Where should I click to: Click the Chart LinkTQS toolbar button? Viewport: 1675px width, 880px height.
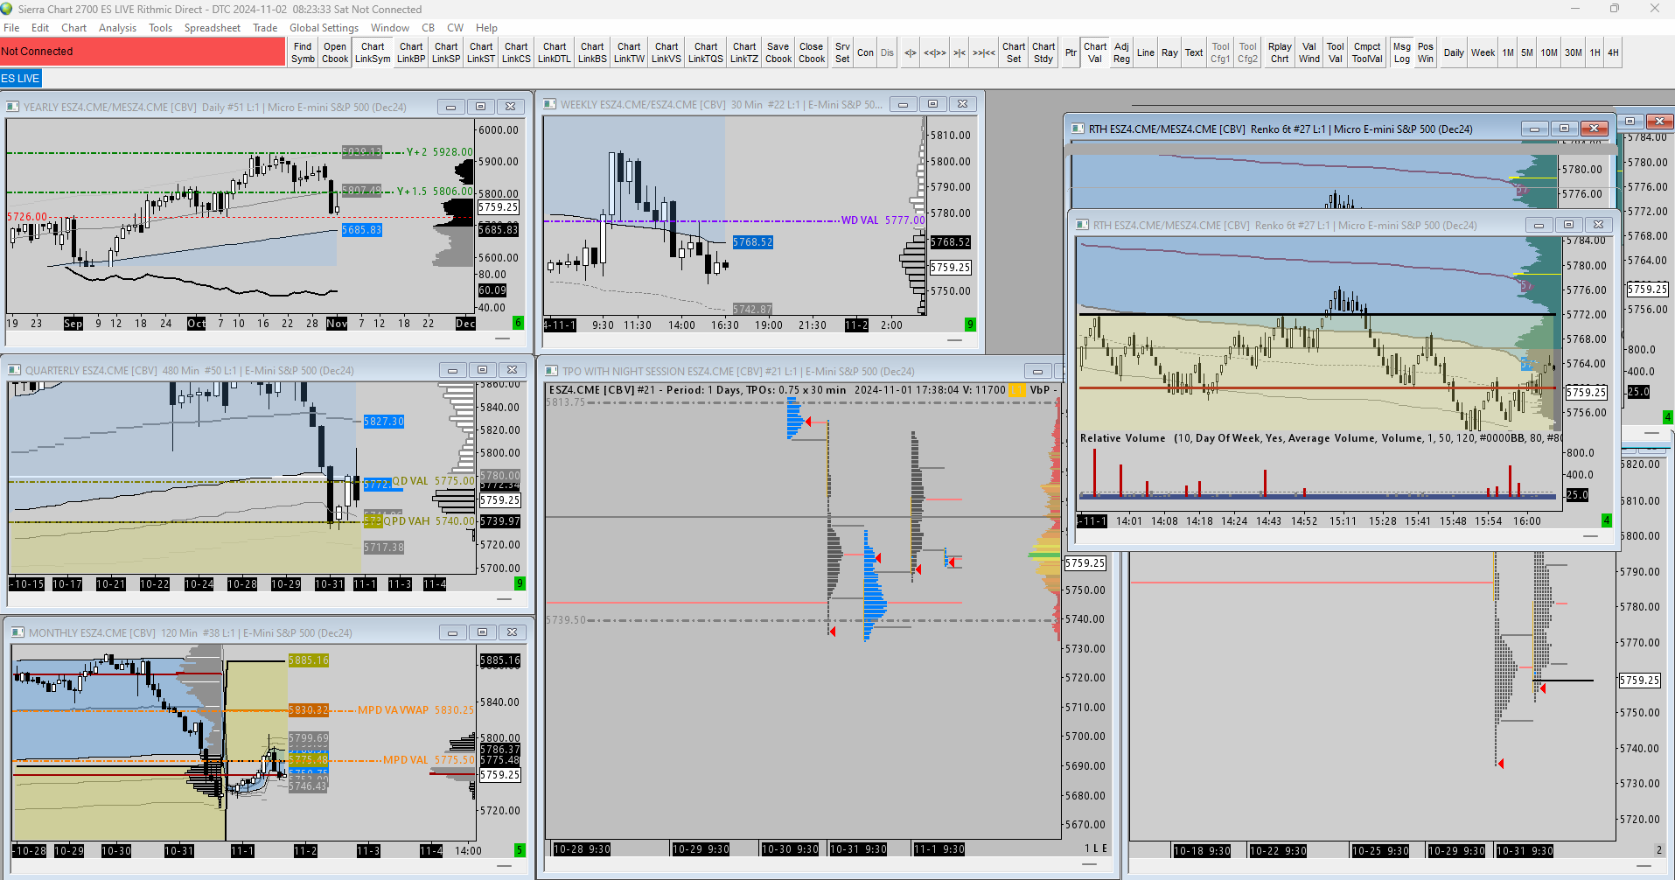click(706, 52)
